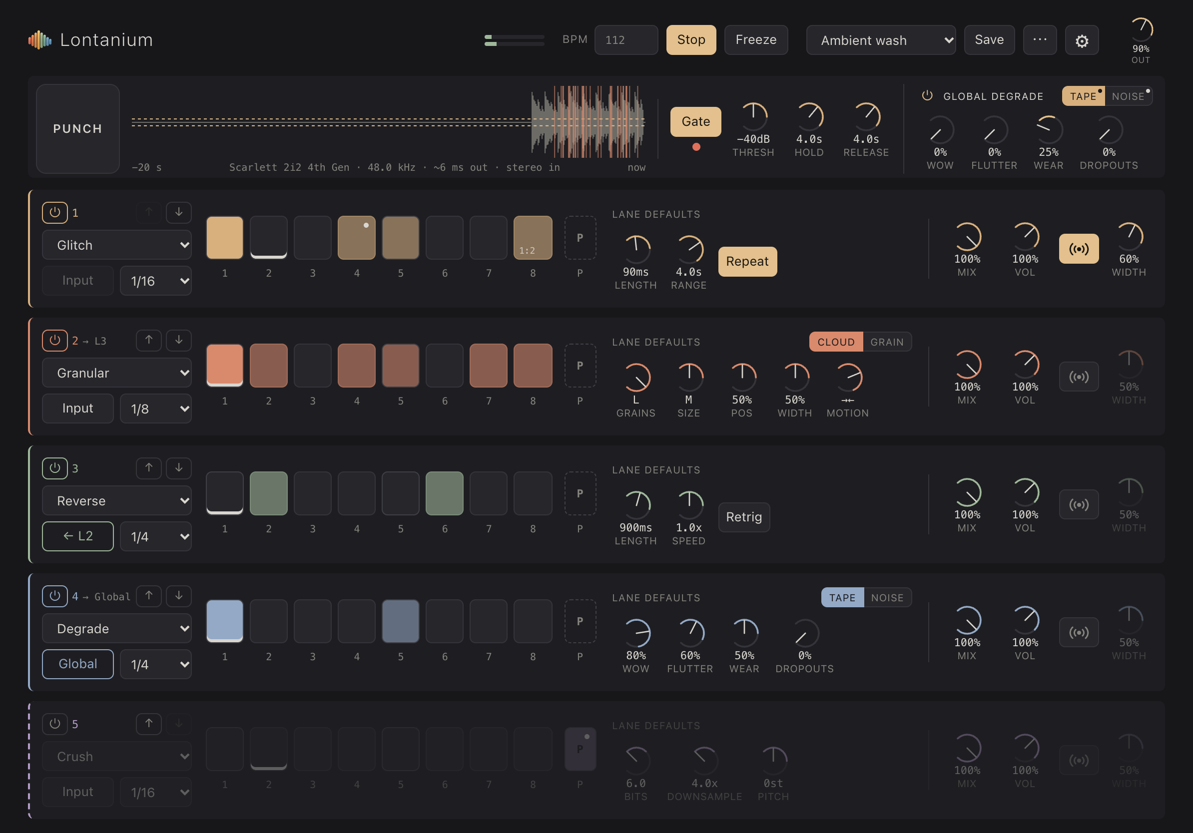This screenshot has height=833, width=1193.
Task: Toggle the Global Degrade power icon
Action: coord(927,95)
